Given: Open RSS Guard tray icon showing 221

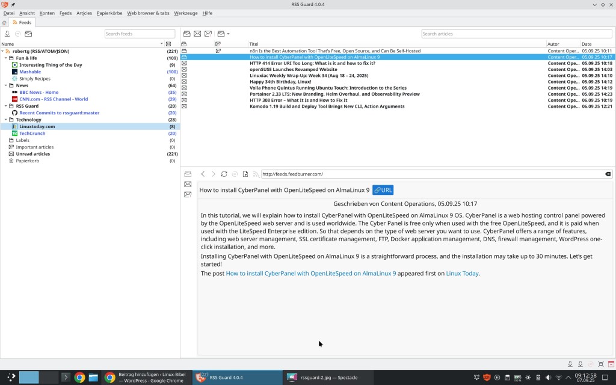Looking at the screenshot, I should tap(487, 378).
